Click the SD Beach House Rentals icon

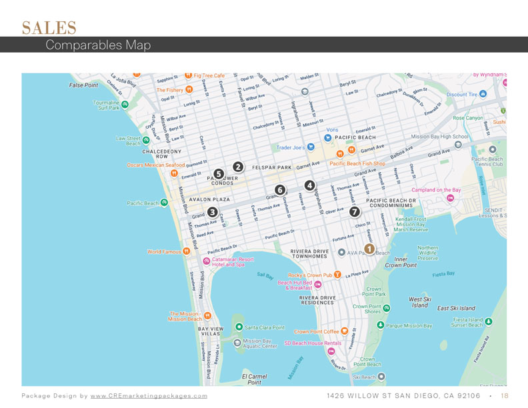pyautogui.click(x=331, y=351)
